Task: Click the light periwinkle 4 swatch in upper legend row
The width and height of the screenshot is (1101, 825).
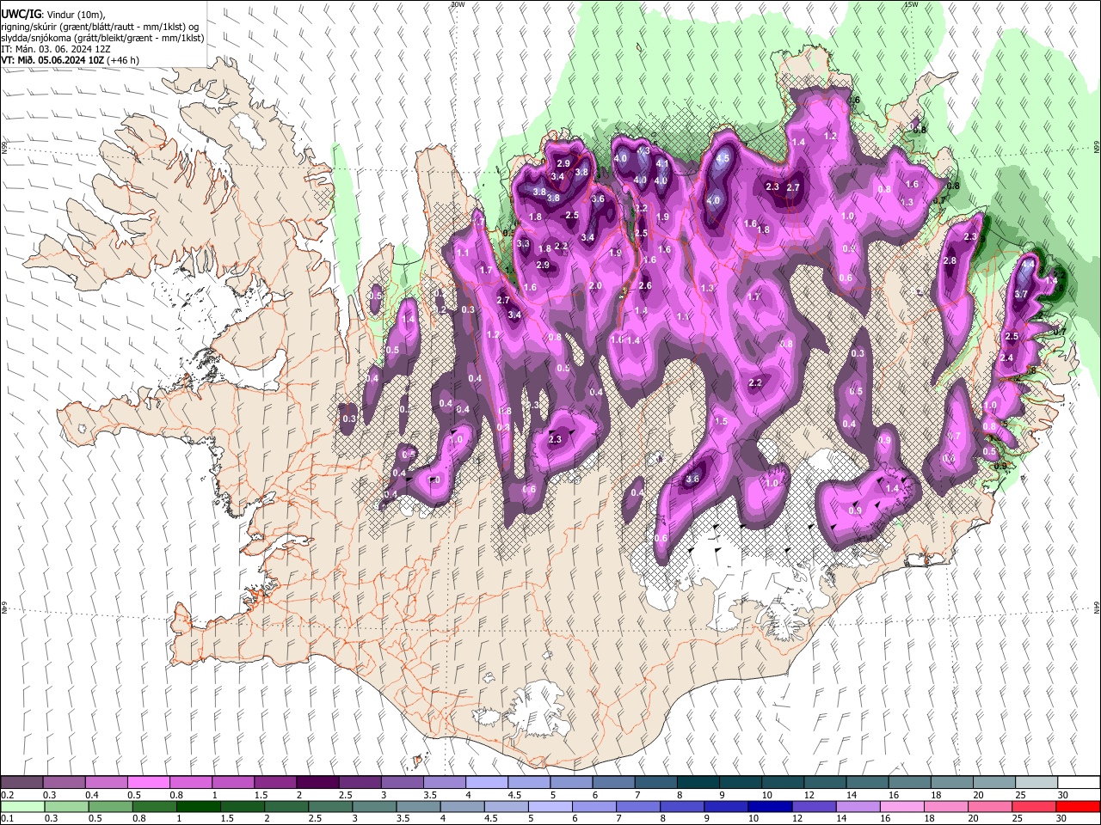Action: pyautogui.click(x=486, y=783)
